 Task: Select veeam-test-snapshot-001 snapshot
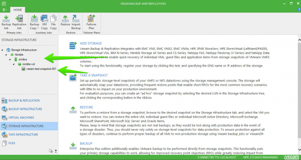coord(41,69)
